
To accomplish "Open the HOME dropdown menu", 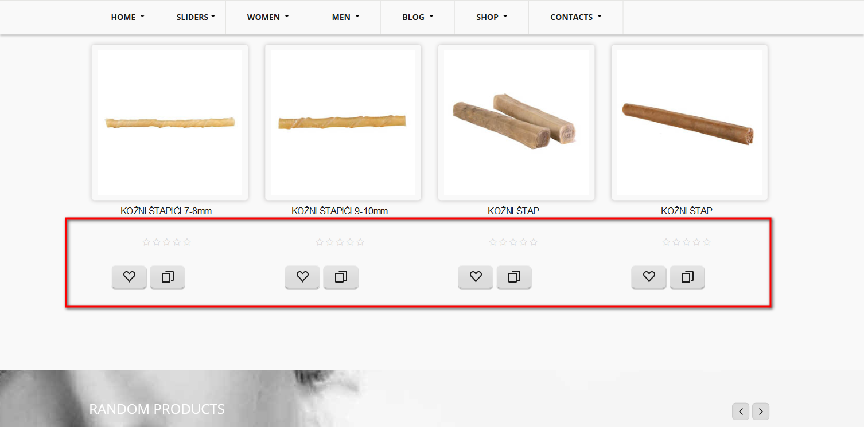I will point(127,17).
